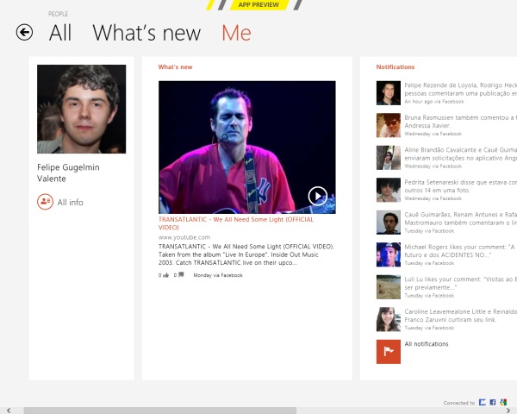Open the TRANSATLANTIC We All Need Some Light link
This screenshot has height=414, width=517.
(236, 223)
